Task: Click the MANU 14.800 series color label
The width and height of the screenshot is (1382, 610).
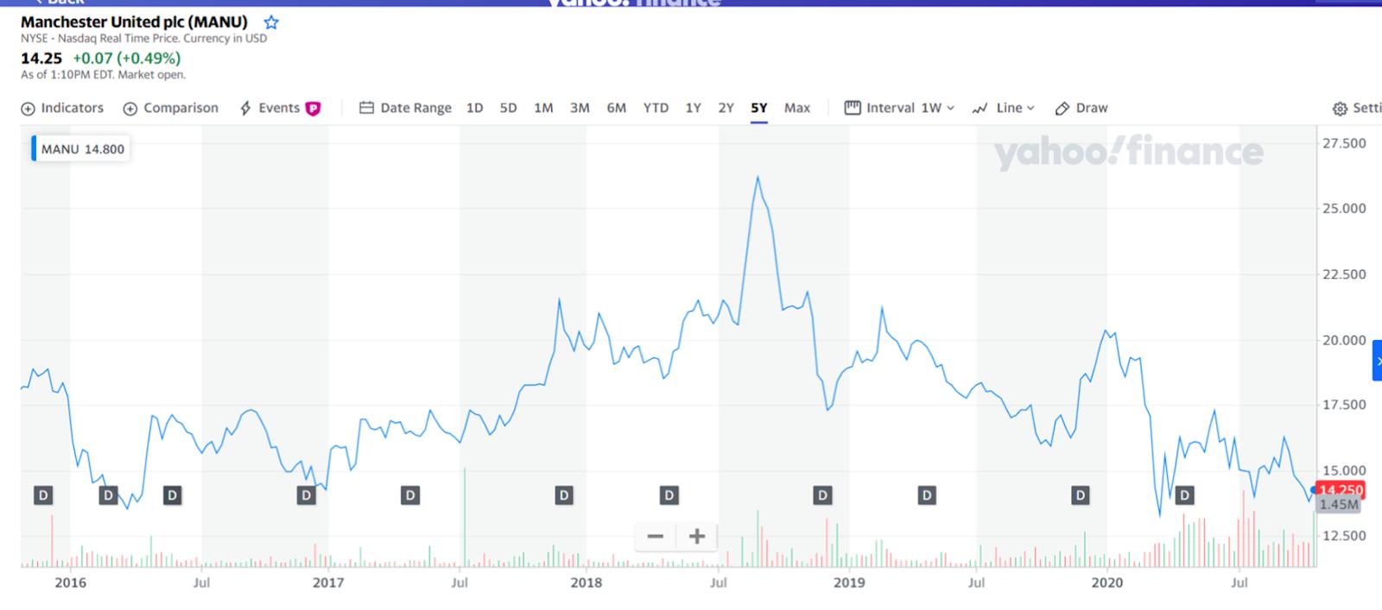Action: pos(80,148)
